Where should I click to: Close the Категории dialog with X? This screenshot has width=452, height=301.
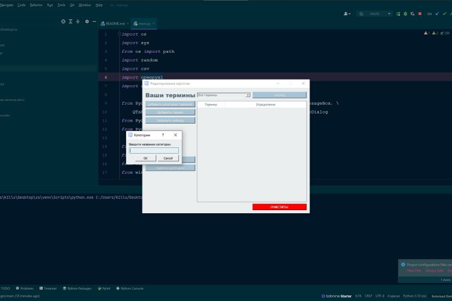[175, 135]
